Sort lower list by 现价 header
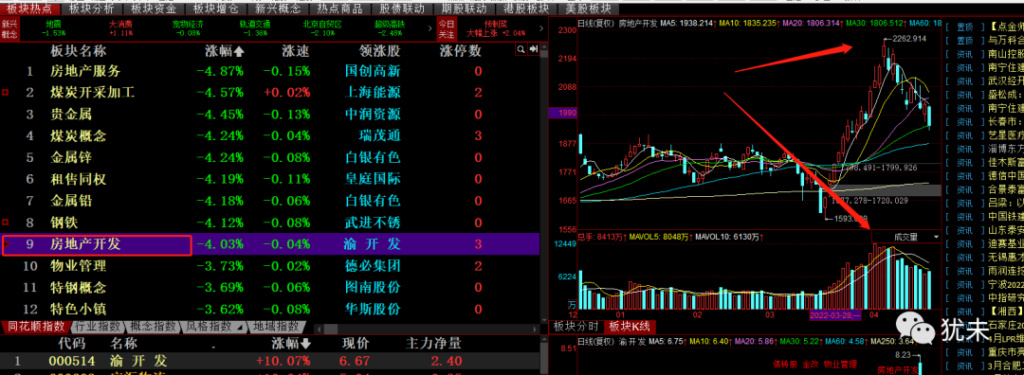 (x=356, y=343)
